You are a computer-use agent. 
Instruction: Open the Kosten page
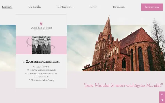tap(93, 7)
